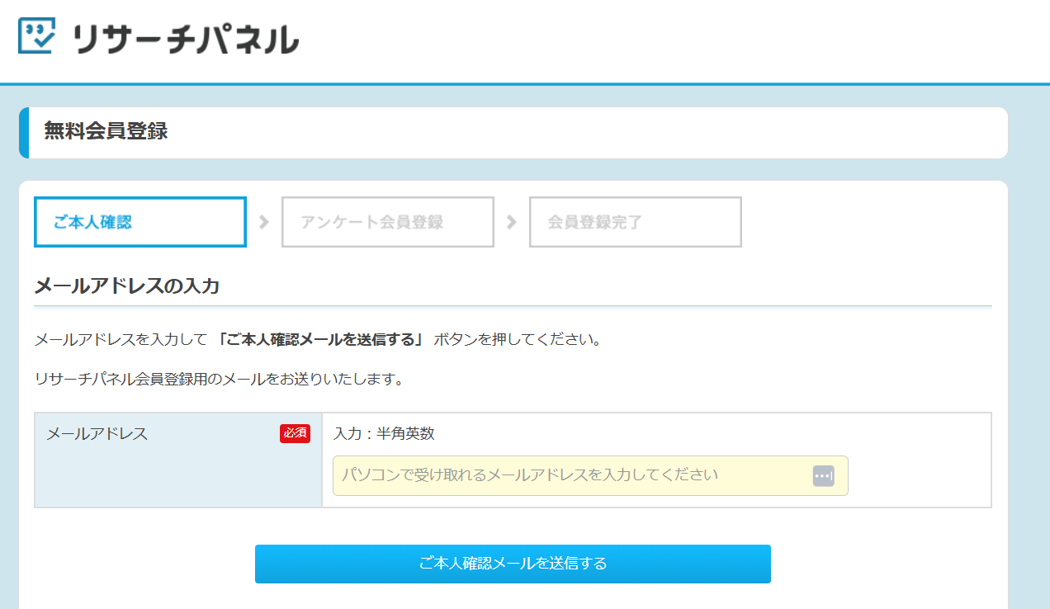This screenshot has height=609, width=1050.
Task: Click the 無料会員登録 page heading
Action: (106, 131)
